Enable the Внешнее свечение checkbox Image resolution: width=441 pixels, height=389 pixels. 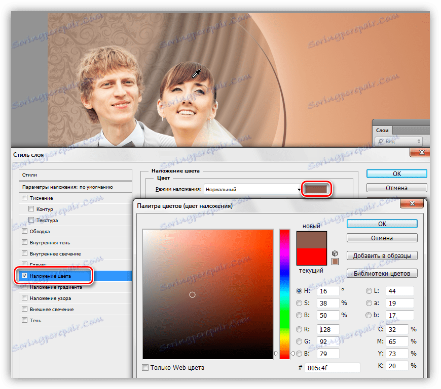[24, 309]
